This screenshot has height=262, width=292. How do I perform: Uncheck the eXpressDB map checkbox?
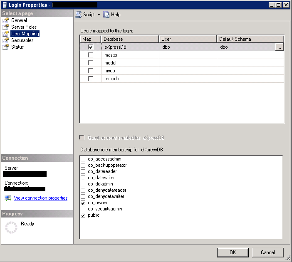(x=91, y=47)
